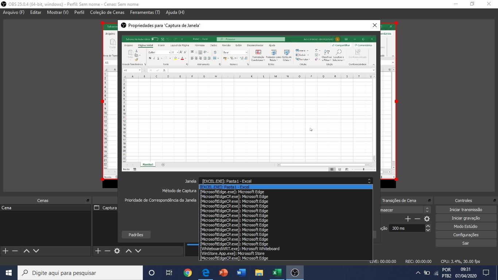Image resolution: width=498 pixels, height=280 pixels.
Task: Remove the selected source with the minus icon
Action: [x=108, y=251]
